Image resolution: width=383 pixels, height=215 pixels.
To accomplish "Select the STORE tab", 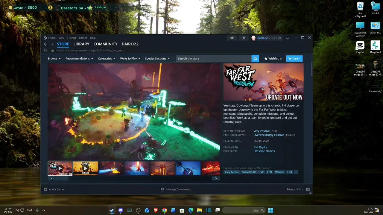I will click(63, 44).
